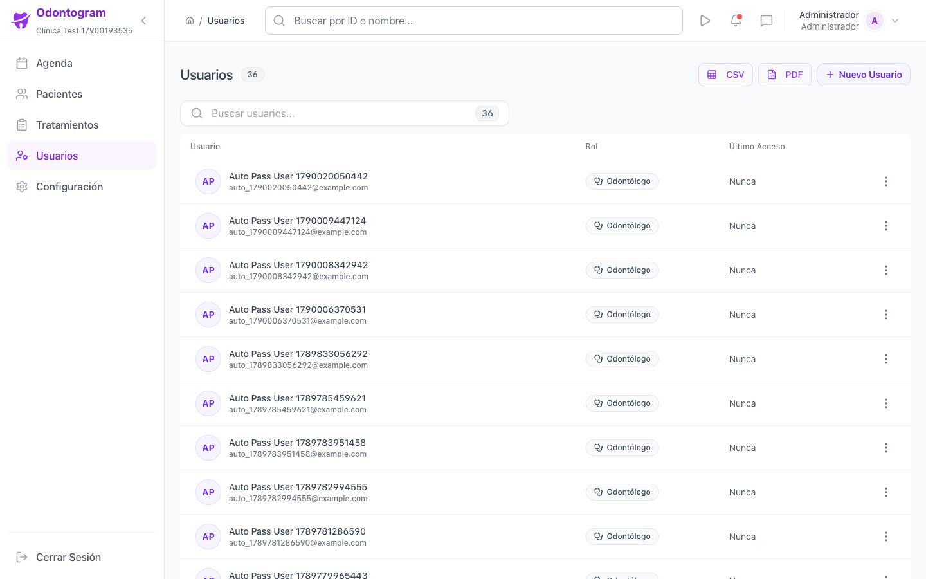Open options menu for user 1790020050442

tap(886, 181)
